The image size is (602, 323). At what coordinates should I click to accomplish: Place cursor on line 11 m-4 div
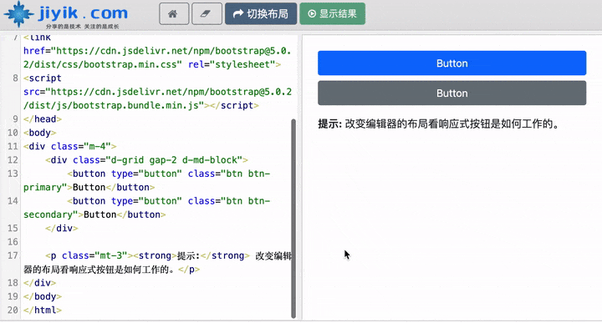(70, 146)
